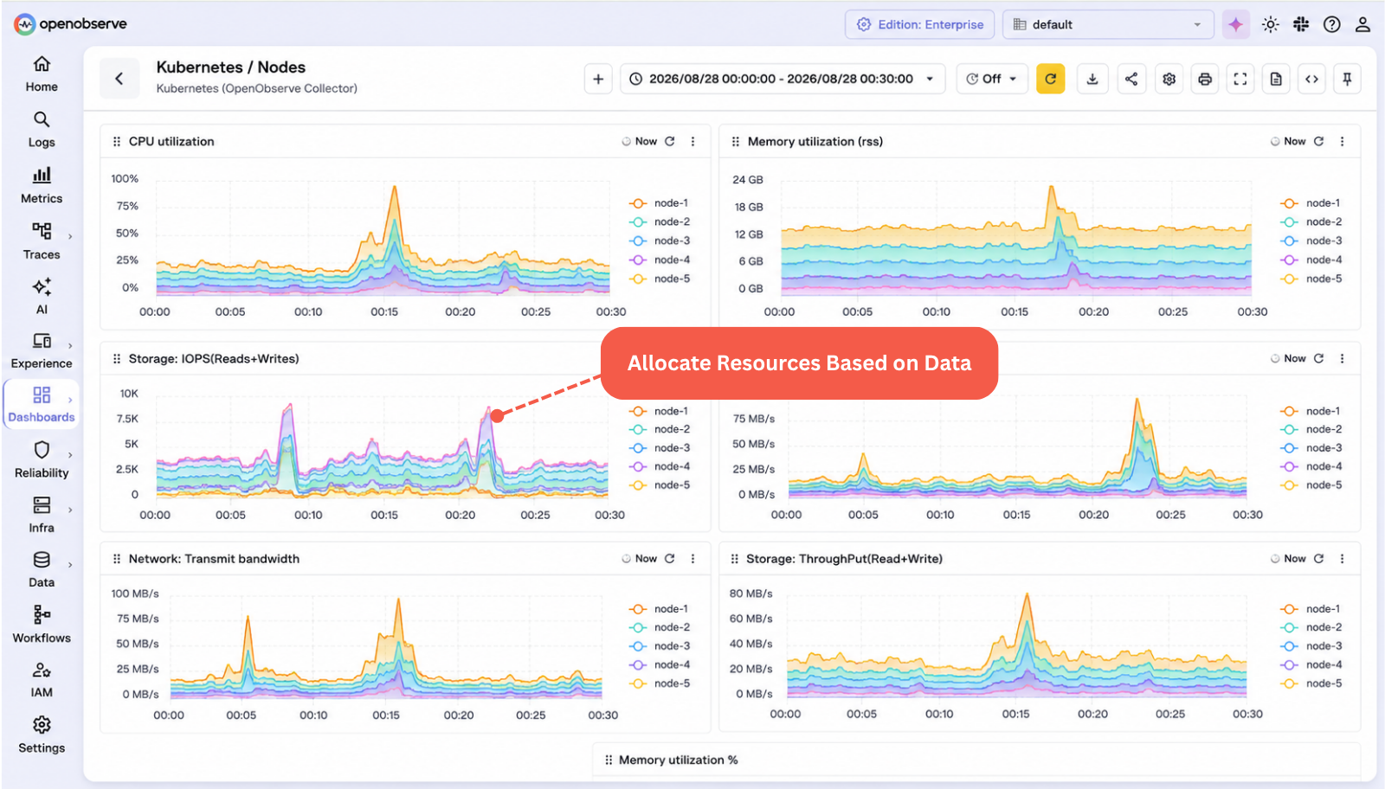Print the dashboard

[x=1205, y=79]
